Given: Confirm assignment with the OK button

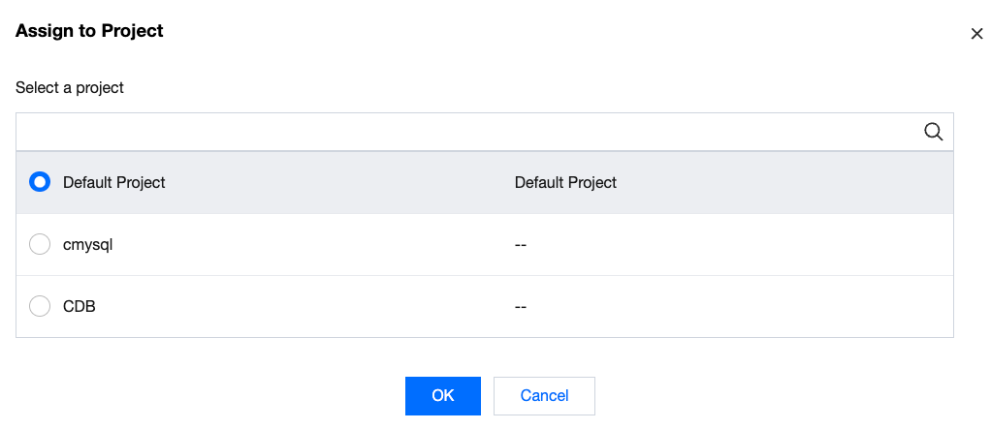Looking at the screenshot, I should [x=443, y=395].
